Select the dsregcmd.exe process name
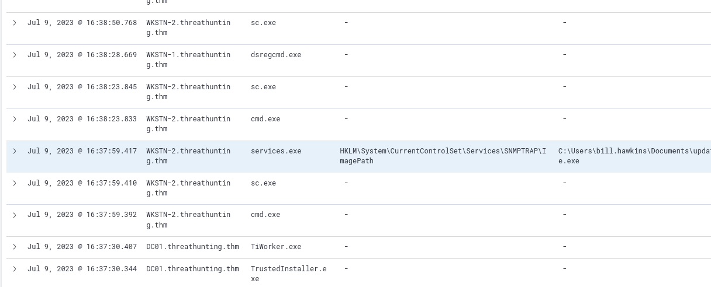The width and height of the screenshot is (711, 287). 276,55
